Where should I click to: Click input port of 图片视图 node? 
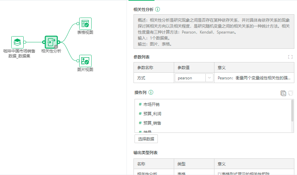[x=78, y=61]
